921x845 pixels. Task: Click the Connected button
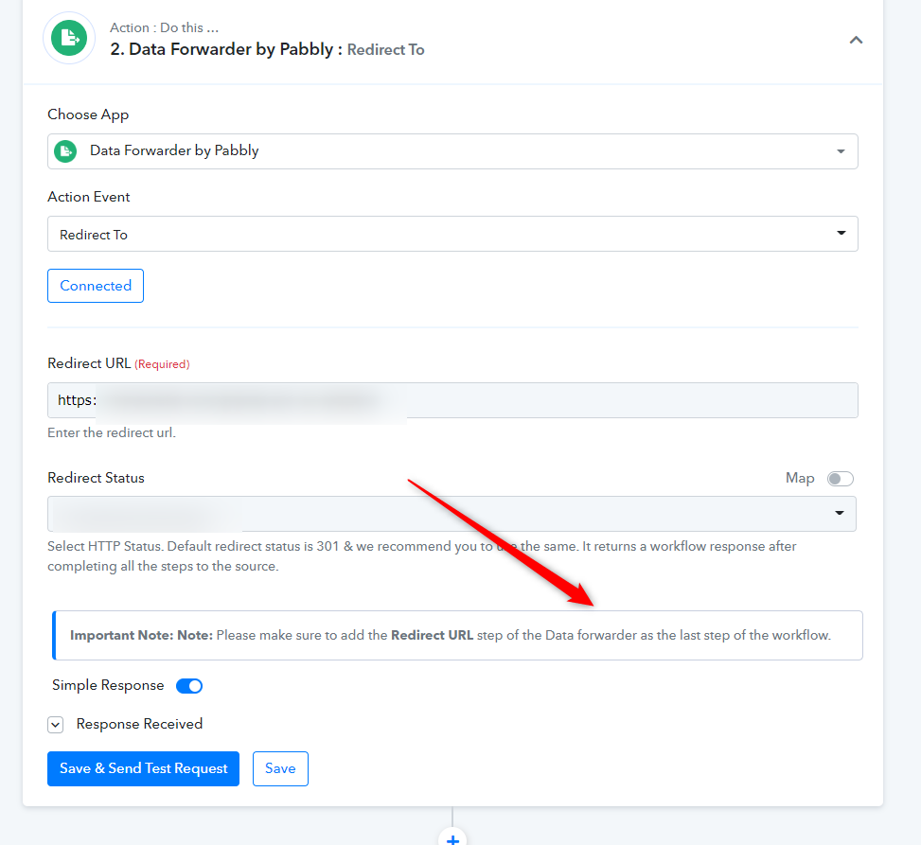pos(96,286)
